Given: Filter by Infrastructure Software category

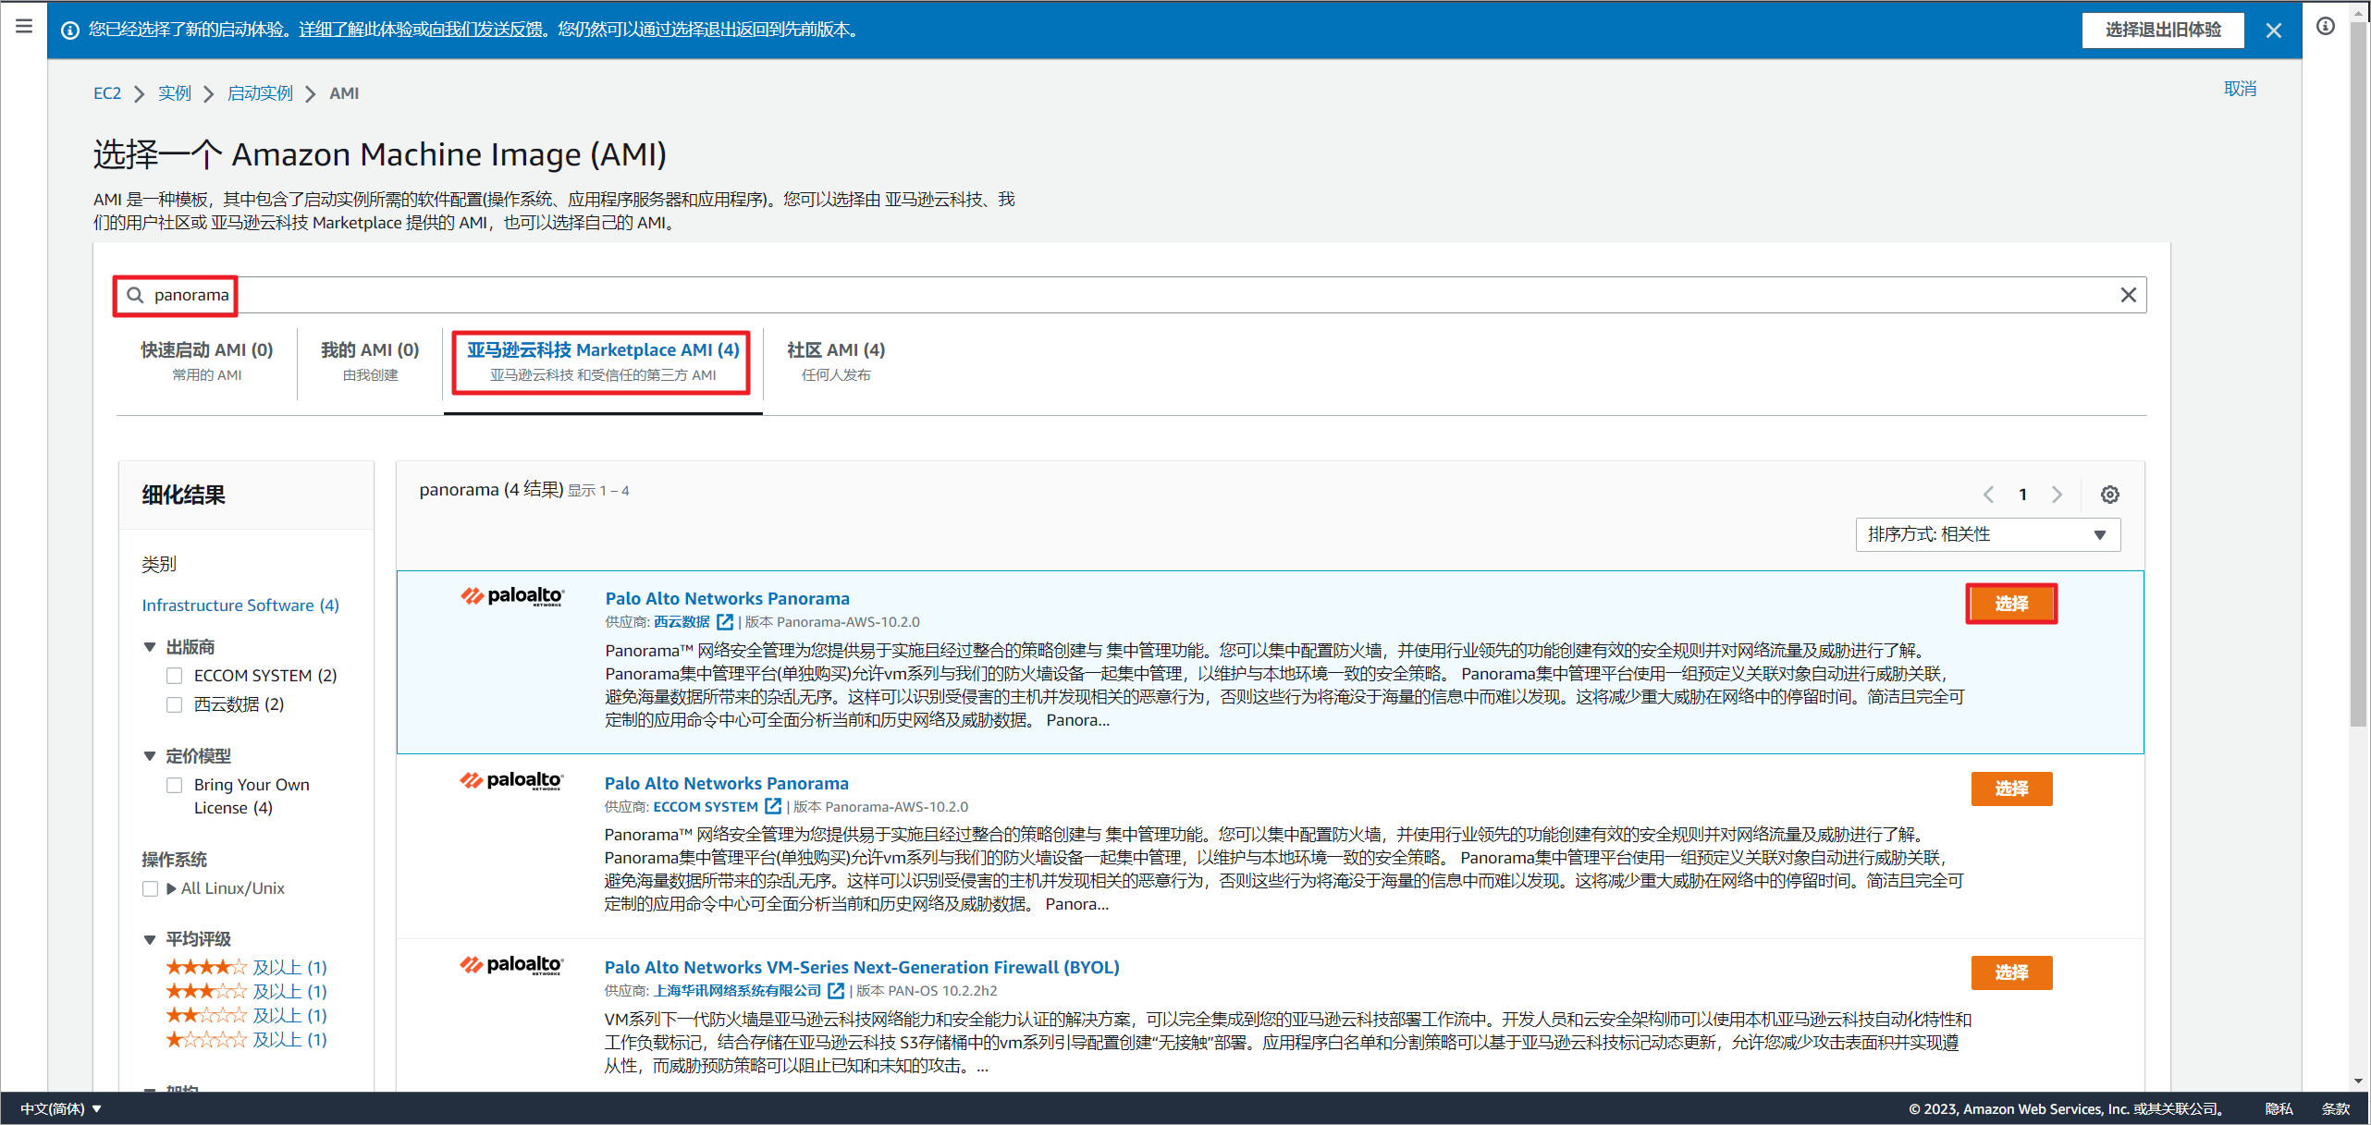Looking at the screenshot, I should (x=240, y=605).
